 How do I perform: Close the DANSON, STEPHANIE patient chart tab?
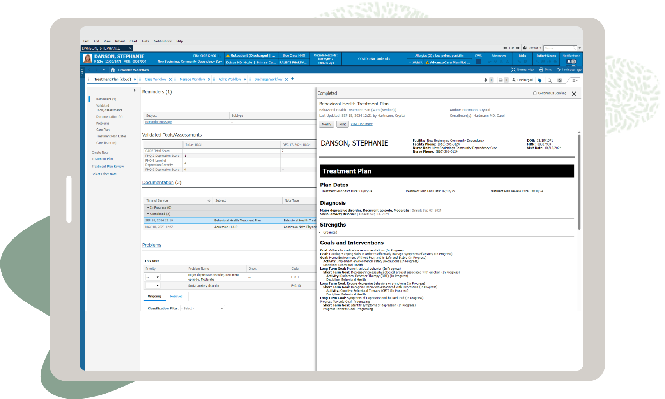point(130,48)
